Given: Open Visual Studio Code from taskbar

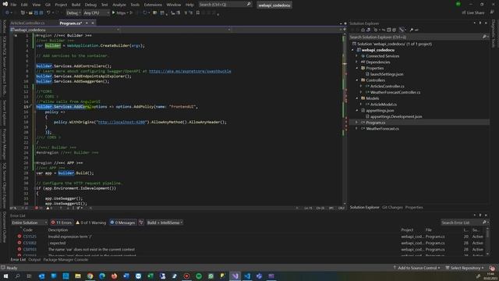Looking at the screenshot, I should (247, 276).
